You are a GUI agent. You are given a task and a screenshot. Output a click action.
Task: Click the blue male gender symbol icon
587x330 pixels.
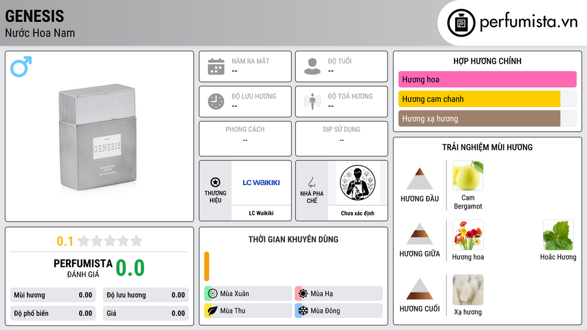pos(21,66)
